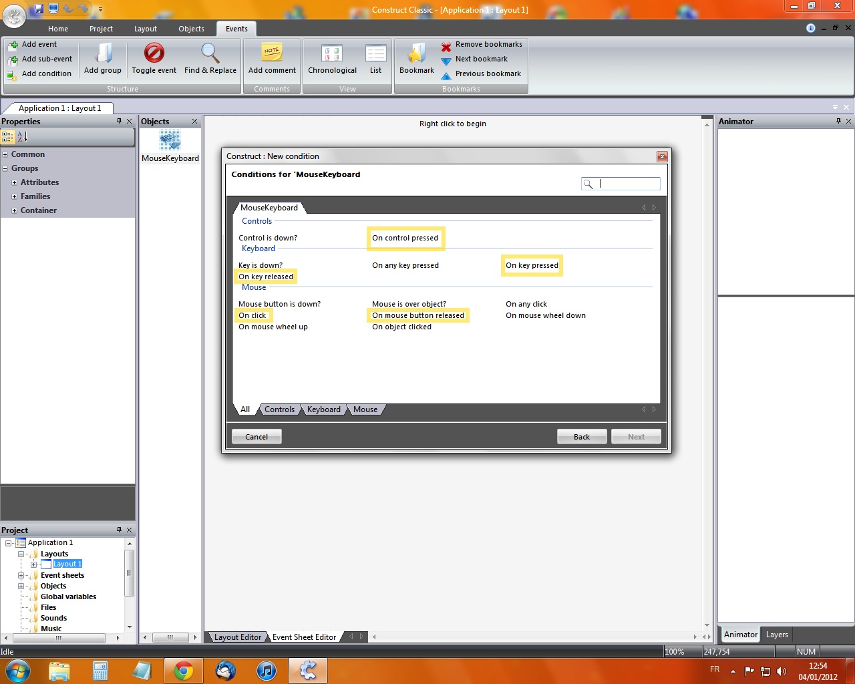This screenshot has width=855, height=684.
Task: Click the condition search field
Action: pyautogui.click(x=621, y=184)
